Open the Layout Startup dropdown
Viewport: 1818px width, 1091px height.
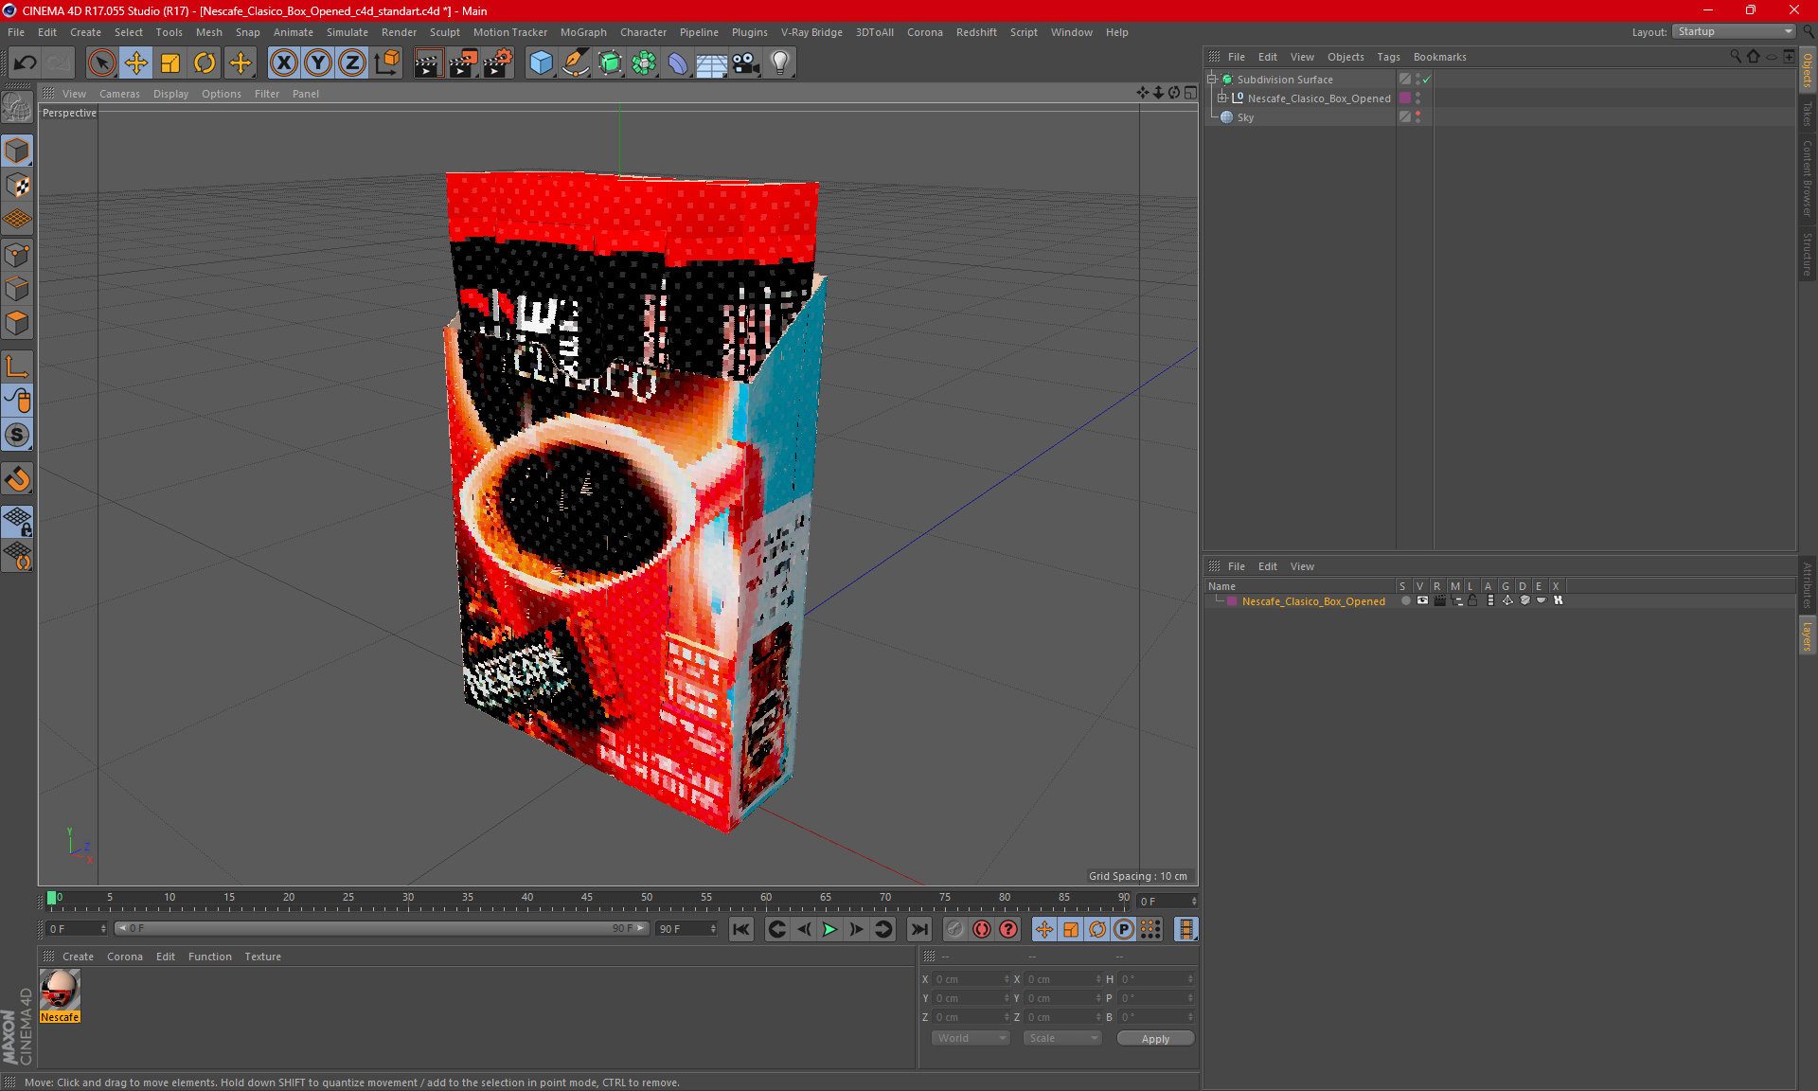tap(1735, 31)
